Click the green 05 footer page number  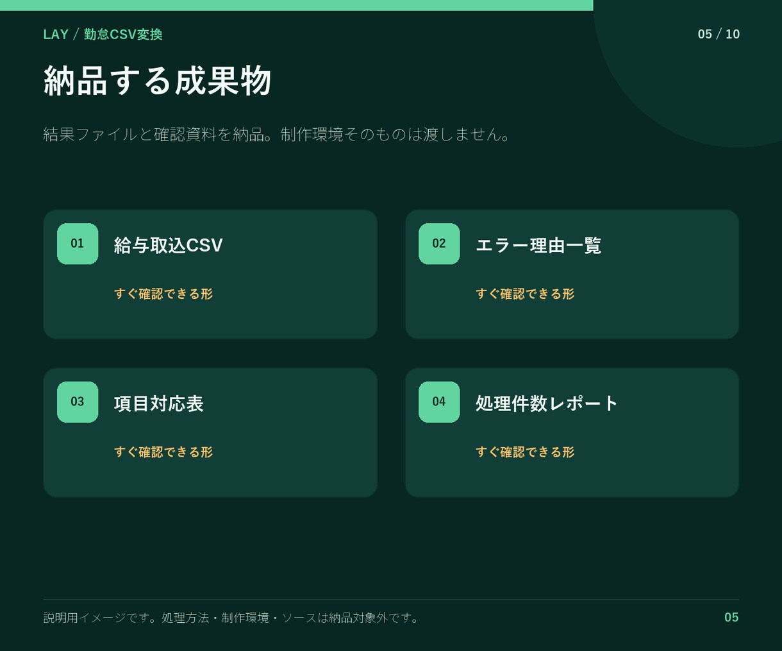pyautogui.click(x=731, y=617)
